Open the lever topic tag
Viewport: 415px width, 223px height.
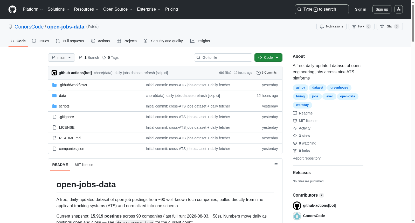point(329,96)
